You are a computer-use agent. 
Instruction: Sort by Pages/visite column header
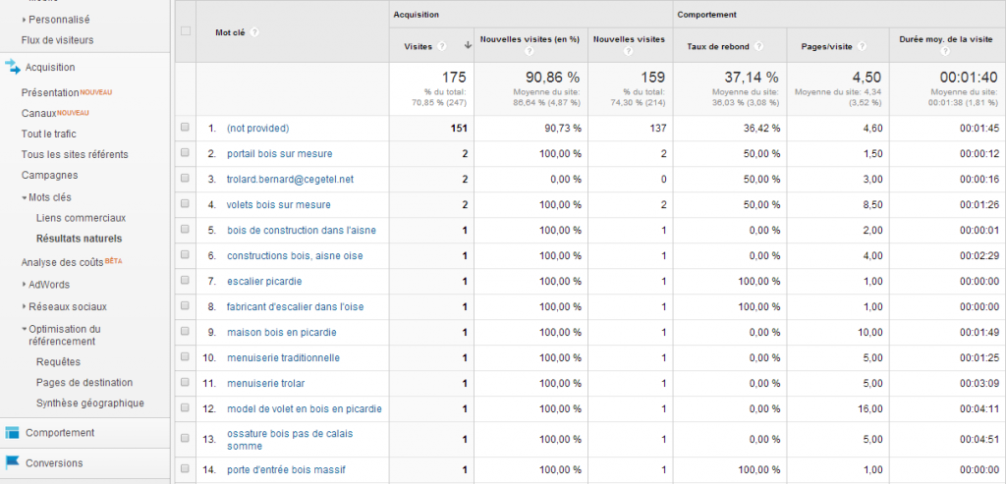pos(827,47)
